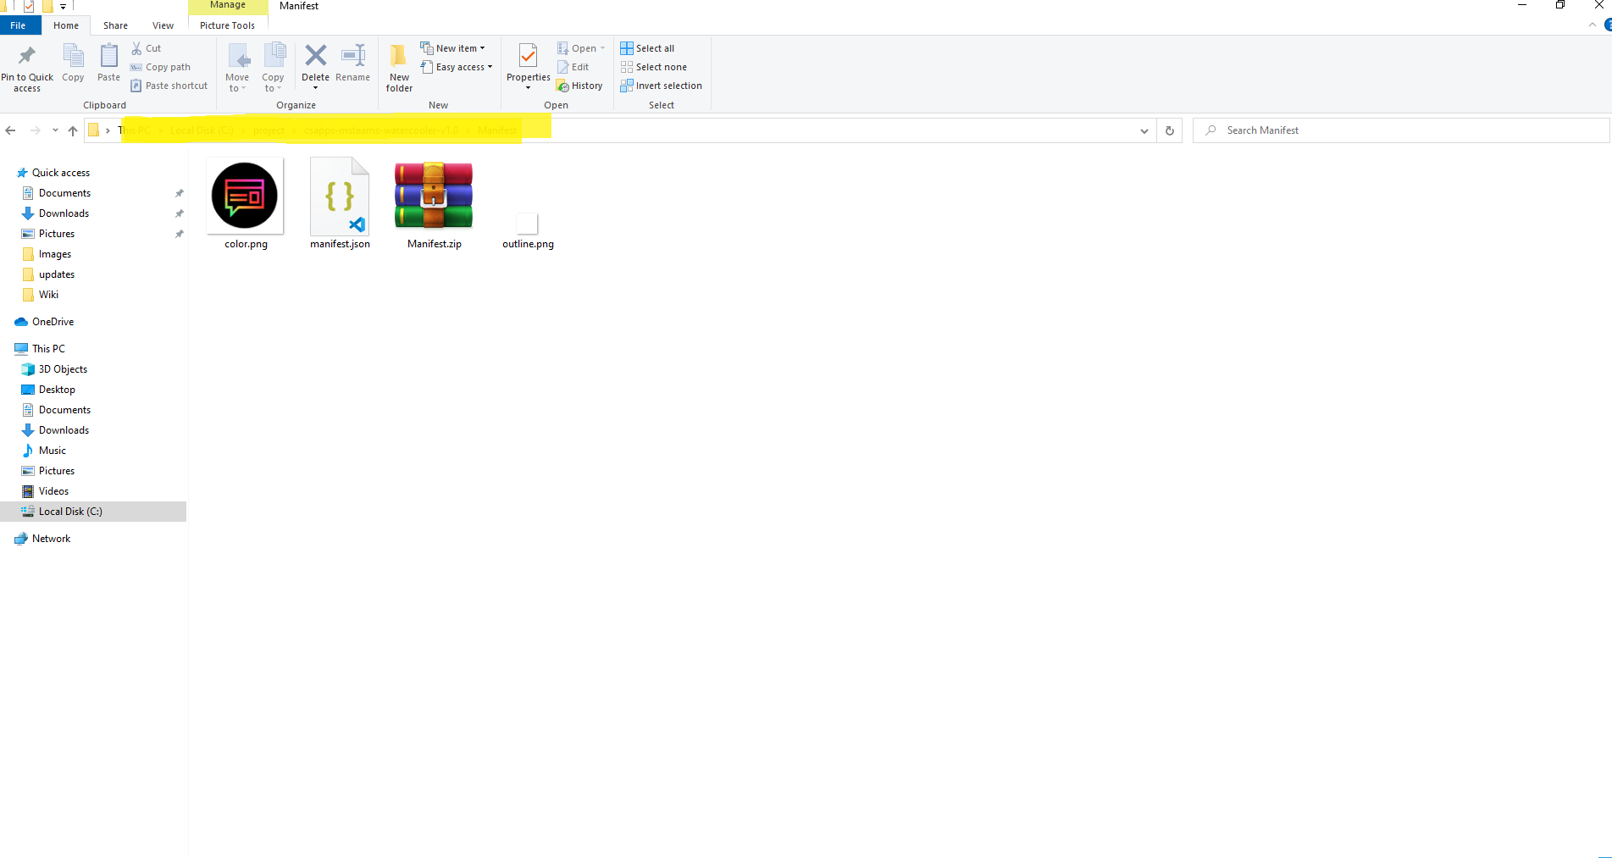The image size is (1612, 858).
Task: Open the New item dropdown
Action: 453,48
